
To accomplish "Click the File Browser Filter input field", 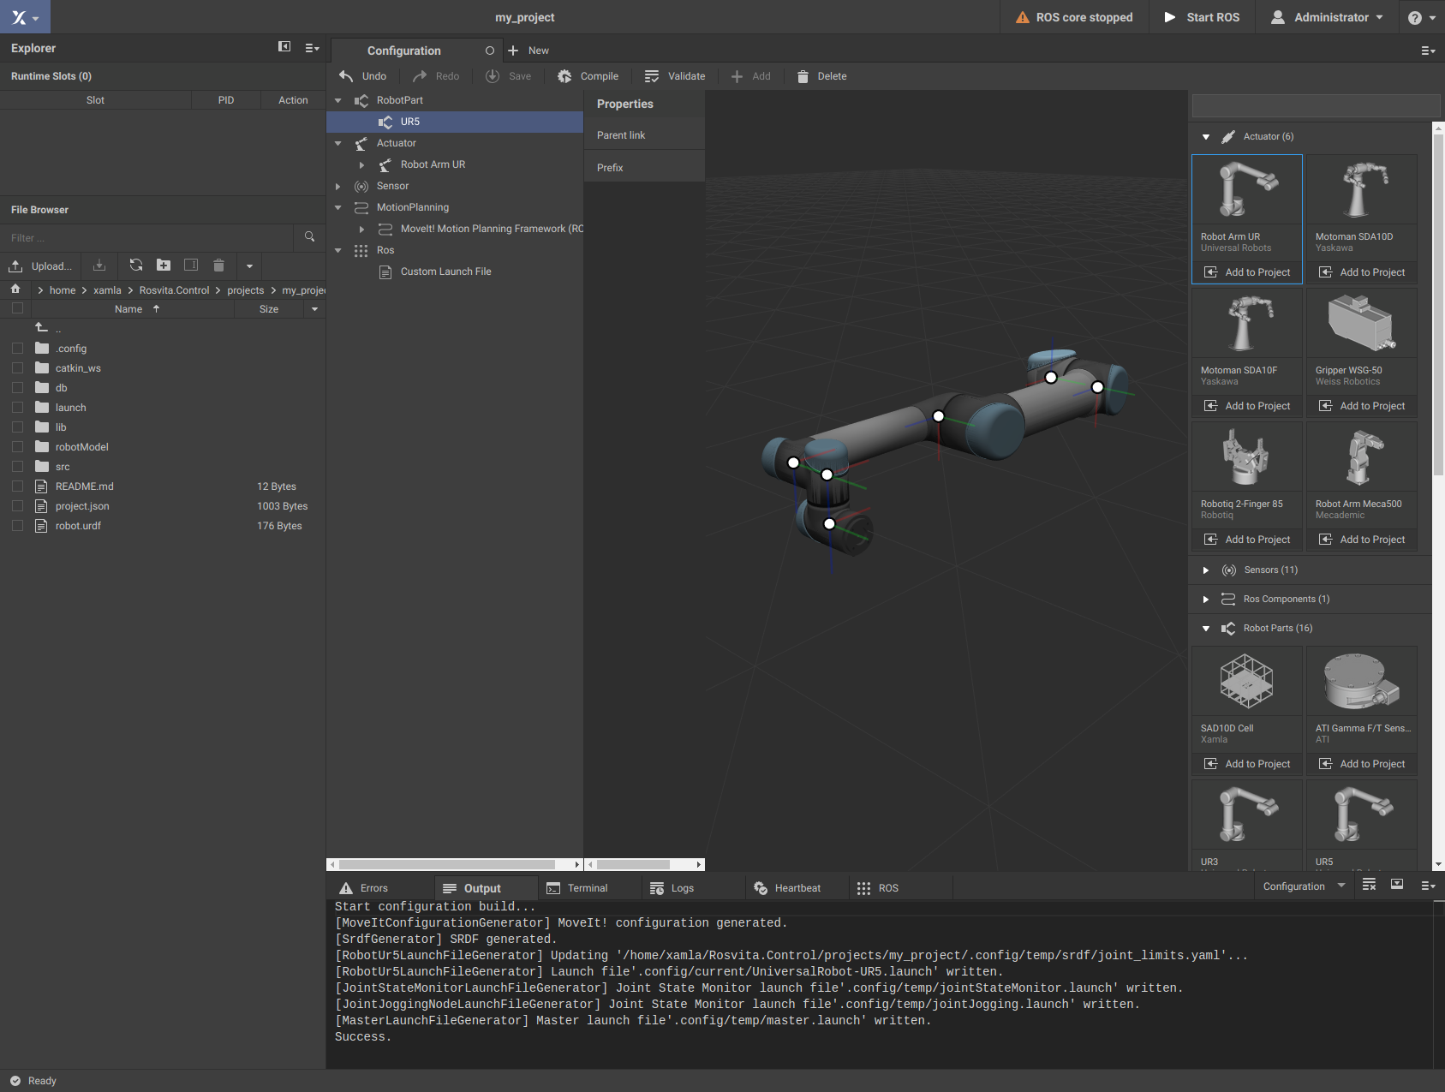I will [147, 237].
